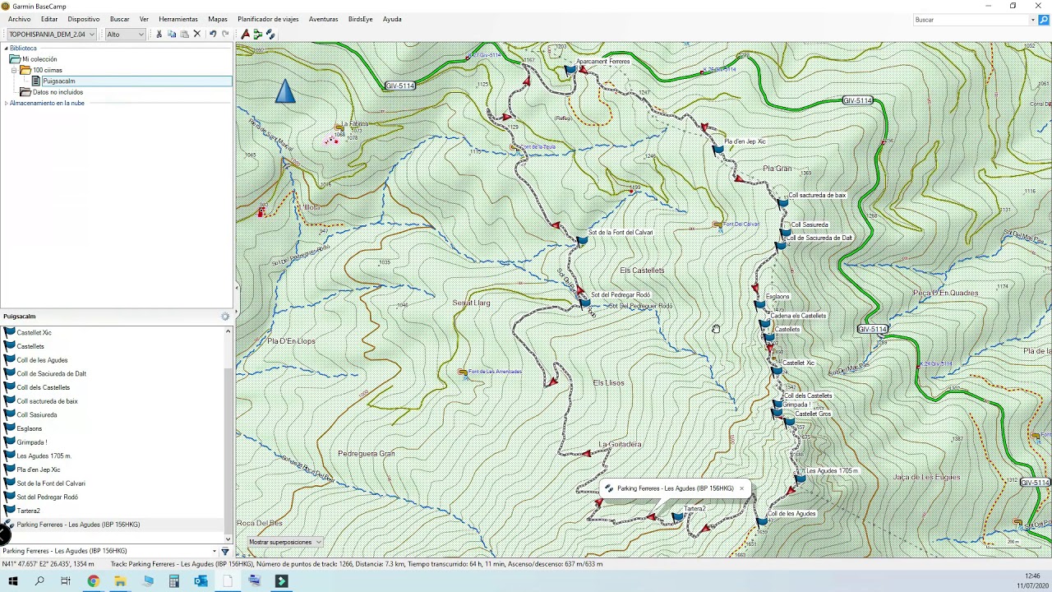Select the red flag waypoint tool
This screenshot has height=592, width=1052.
coord(245,34)
